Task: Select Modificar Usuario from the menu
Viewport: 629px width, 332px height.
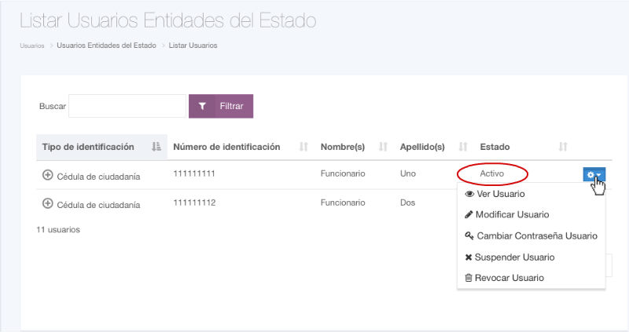Action: tap(512, 214)
